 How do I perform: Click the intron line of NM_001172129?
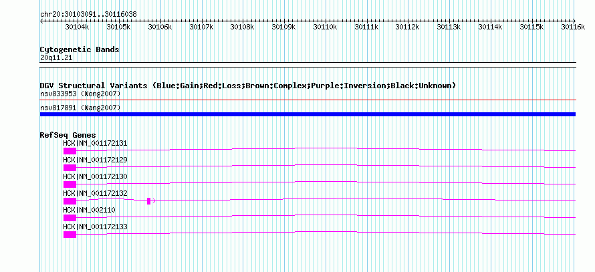point(326,164)
